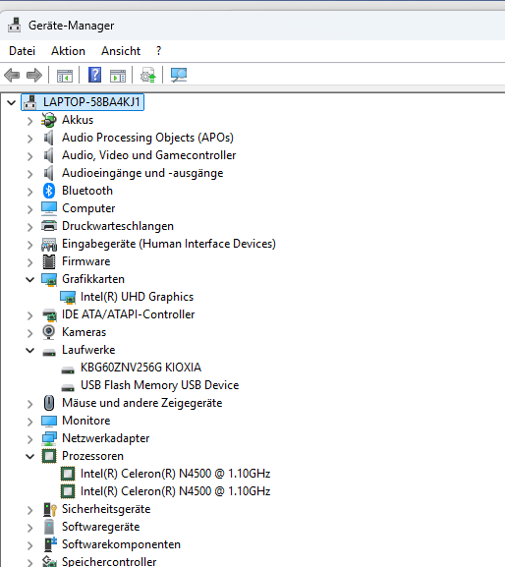Open the Datei menu
The width and height of the screenshot is (505, 567).
(x=22, y=51)
